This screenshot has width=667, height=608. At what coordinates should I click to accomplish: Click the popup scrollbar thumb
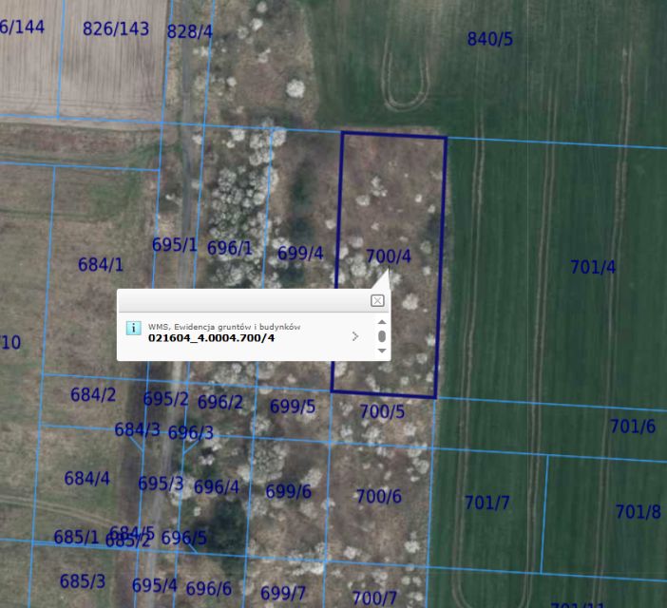382,336
